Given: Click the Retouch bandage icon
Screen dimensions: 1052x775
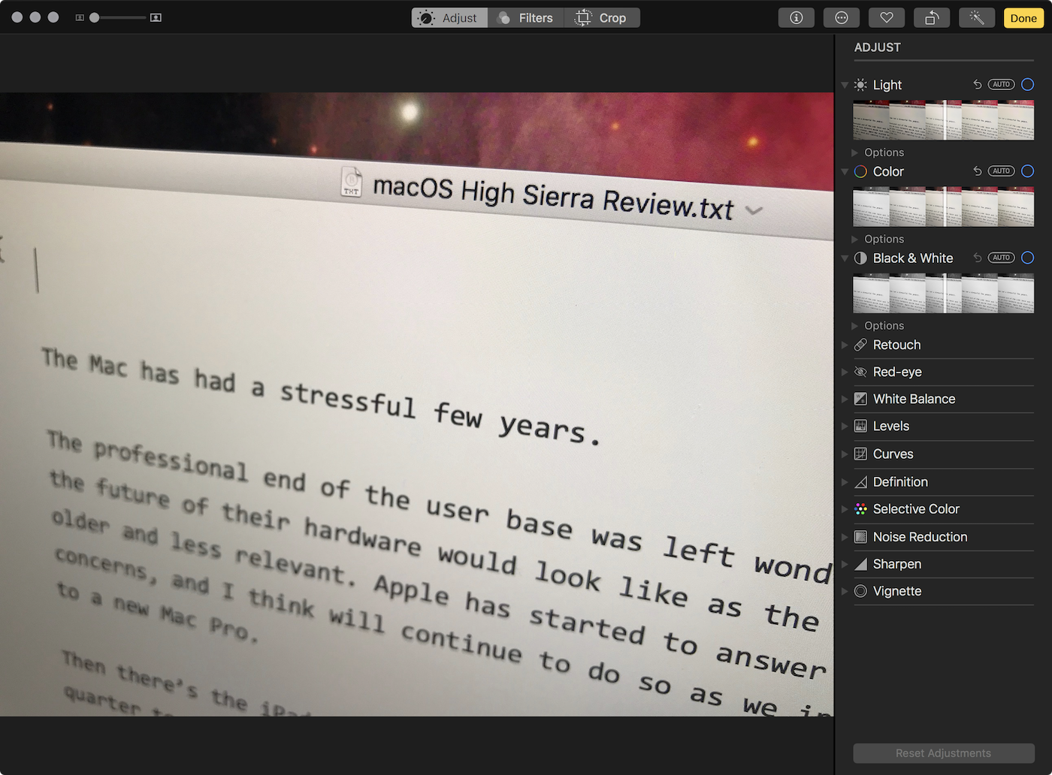Looking at the screenshot, I should pyautogui.click(x=861, y=345).
